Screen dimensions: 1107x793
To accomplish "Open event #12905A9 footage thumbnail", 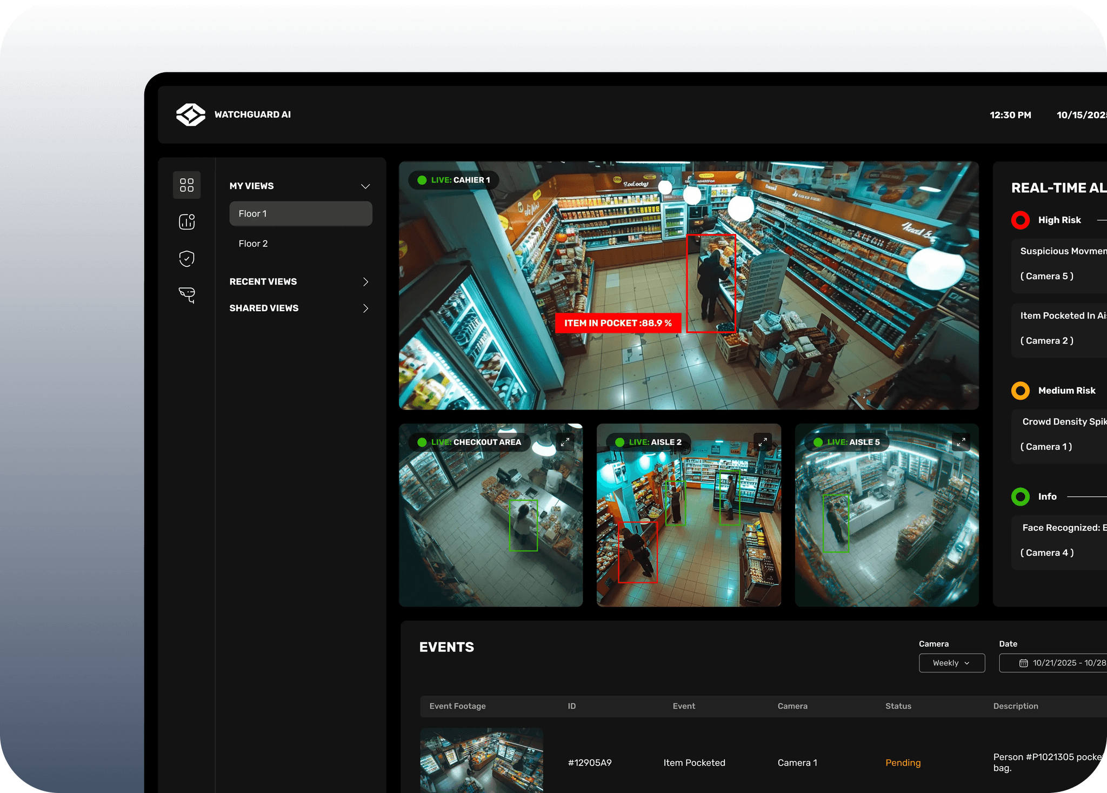I will pyautogui.click(x=482, y=761).
